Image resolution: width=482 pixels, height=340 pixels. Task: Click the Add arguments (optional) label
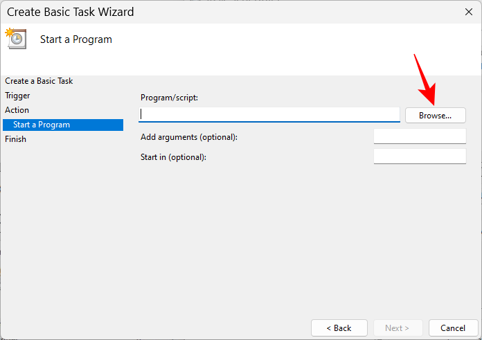tap(189, 137)
